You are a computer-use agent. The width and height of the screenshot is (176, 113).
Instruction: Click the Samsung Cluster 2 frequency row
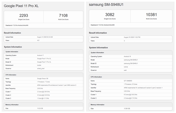(131, 98)
